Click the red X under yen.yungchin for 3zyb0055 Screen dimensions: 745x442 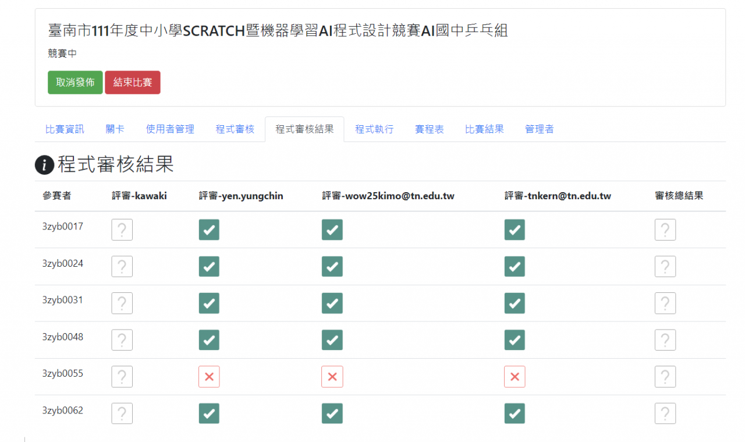(209, 377)
